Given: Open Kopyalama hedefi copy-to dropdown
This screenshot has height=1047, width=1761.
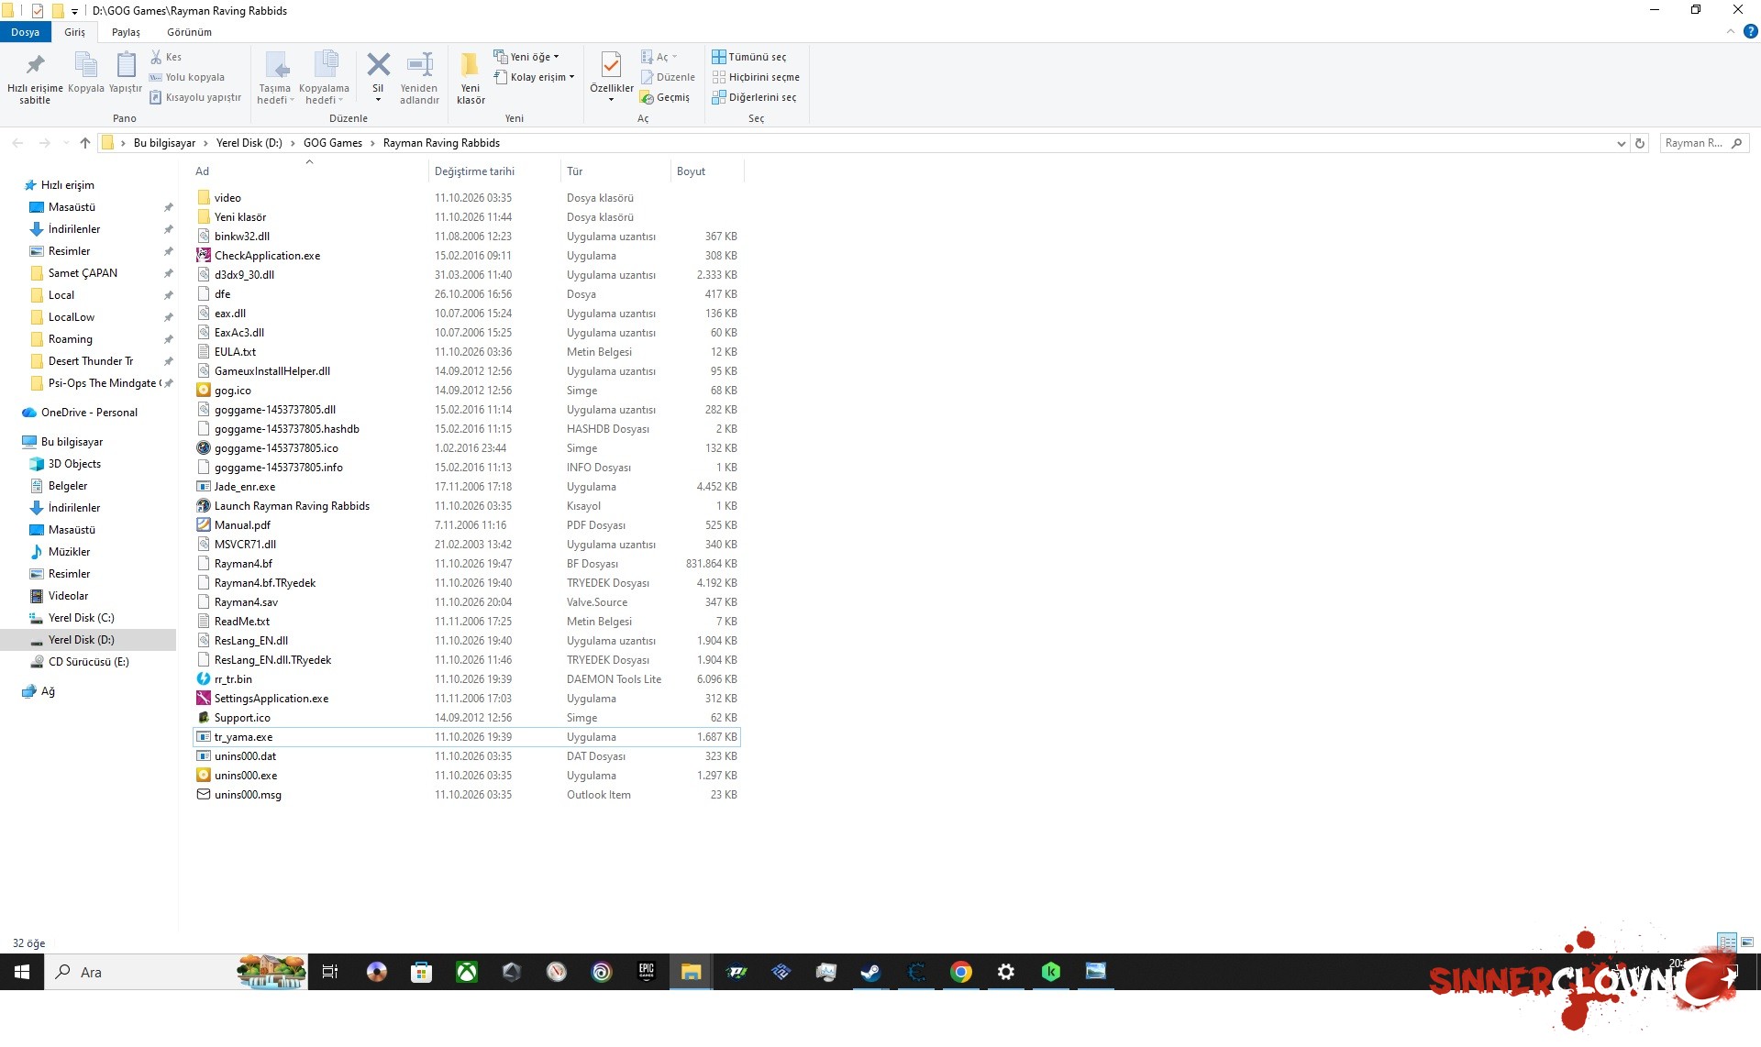Looking at the screenshot, I should click(x=324, y=78).
